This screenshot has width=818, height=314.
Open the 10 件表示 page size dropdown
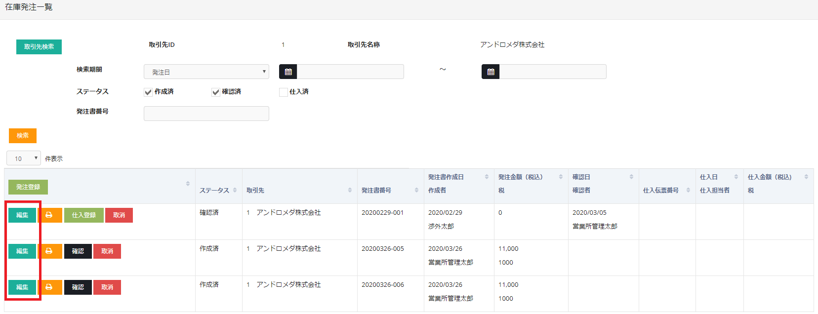pyautogui.click(x=24, y=158)
